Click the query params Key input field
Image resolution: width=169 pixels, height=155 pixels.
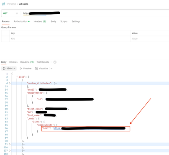coord(70,39)
